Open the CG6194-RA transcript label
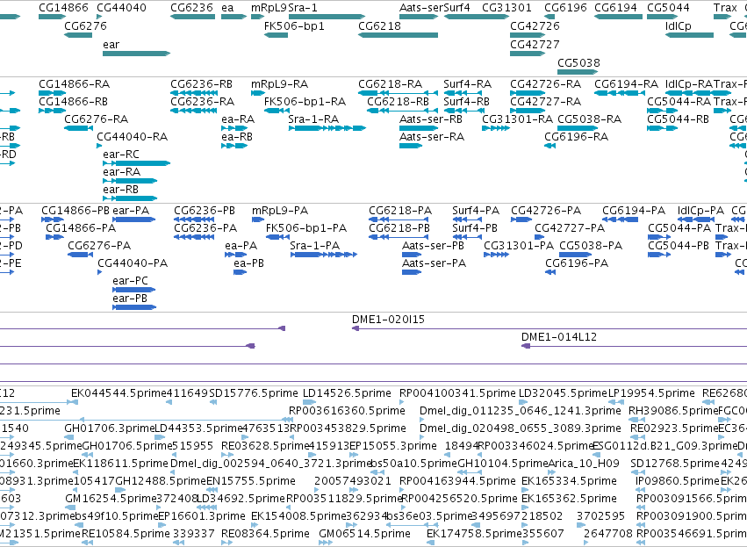The image size is (747, 547). (626, 84)
